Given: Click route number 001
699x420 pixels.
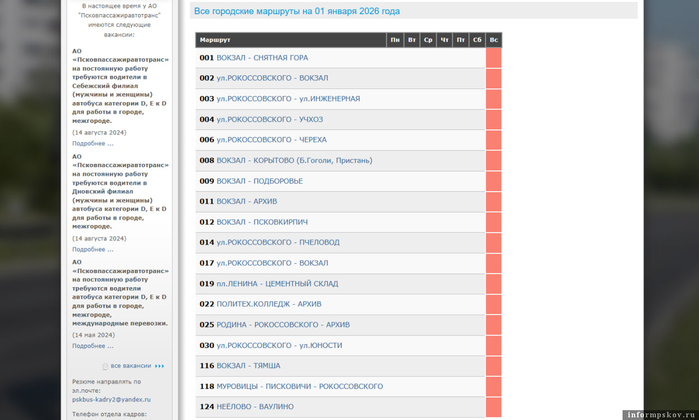Looking at the screenshot, I should tap(207, 58).
